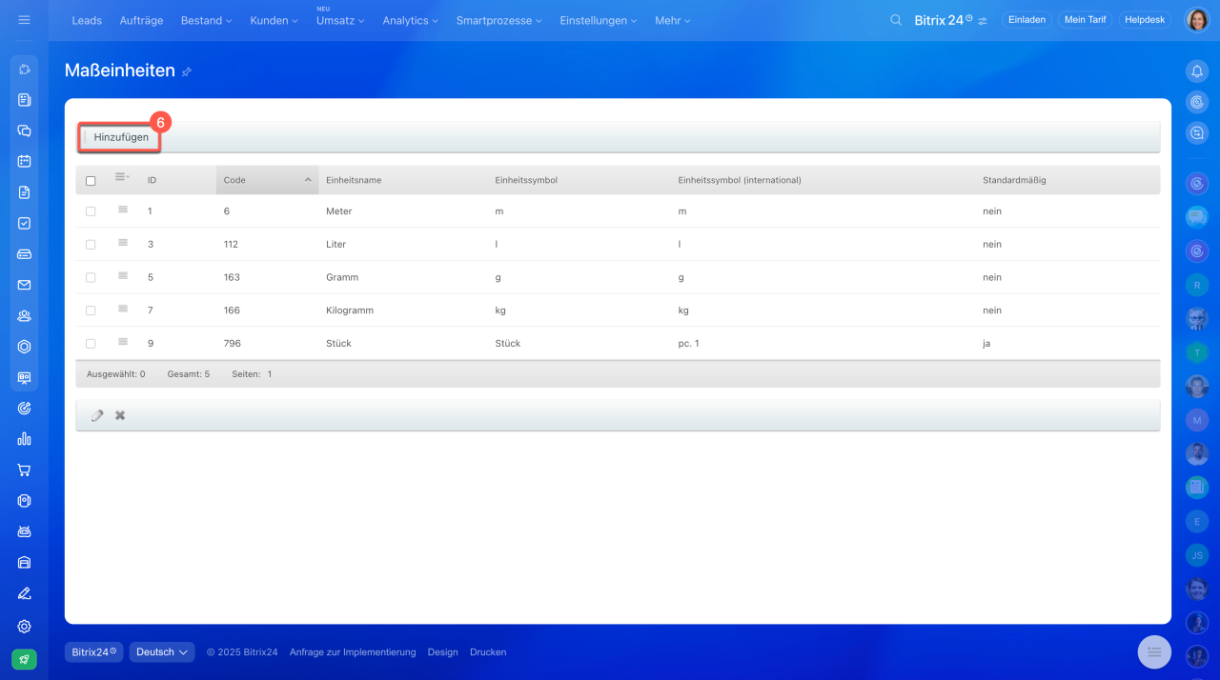The height and width of the screenshot is (680, 1220).
Task: Open the workgroups people icon in sidebar
Action: pyautogui.click(x=25, y=316)
